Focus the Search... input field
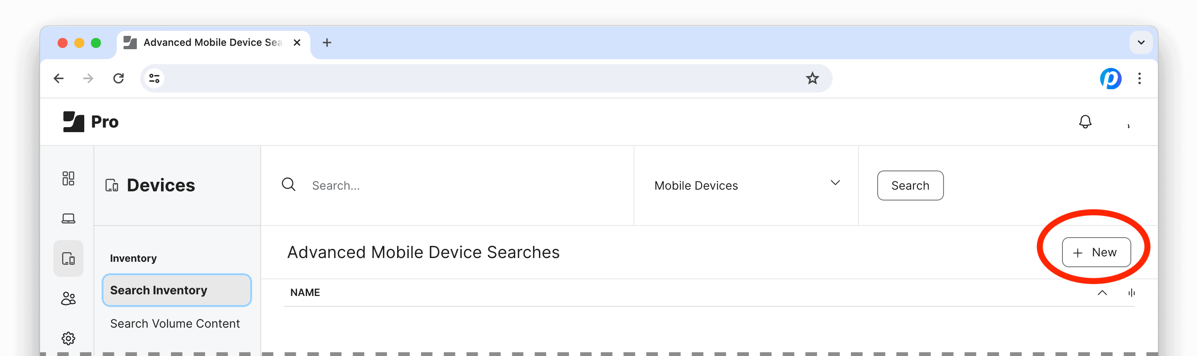This screenshot has height=356, width=1198. point(465,186)
